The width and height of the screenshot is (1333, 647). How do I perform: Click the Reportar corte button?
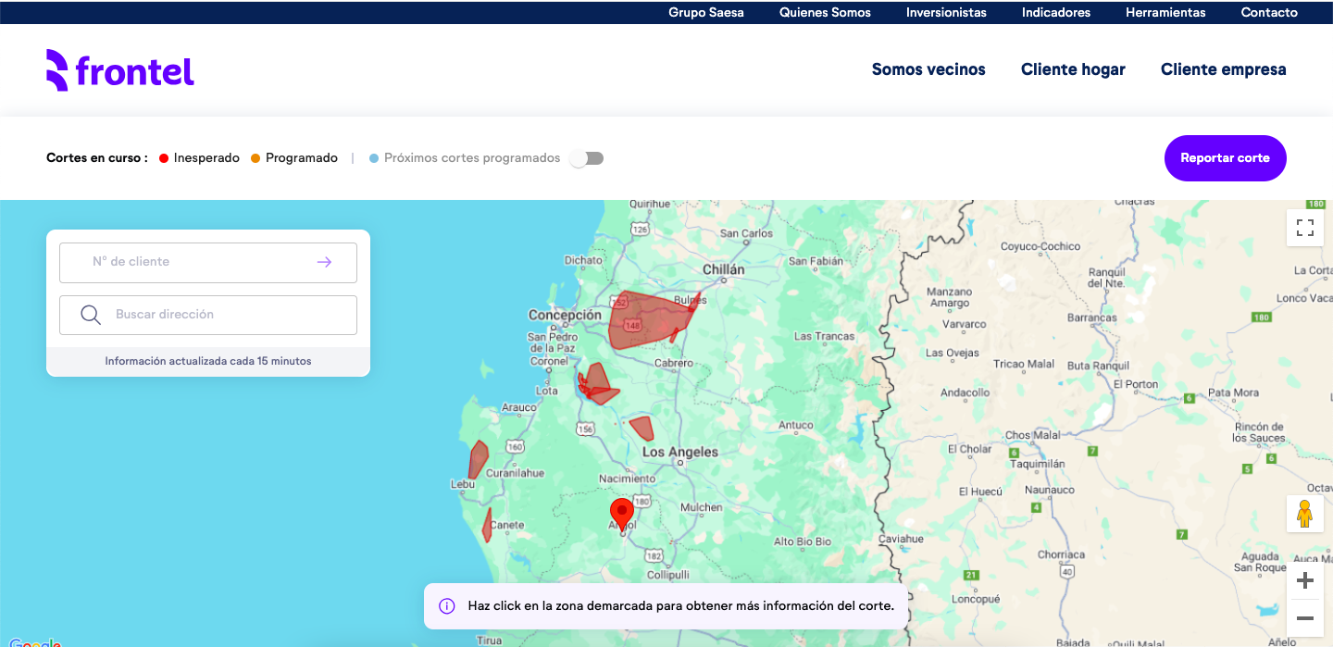pos(1226,158)
